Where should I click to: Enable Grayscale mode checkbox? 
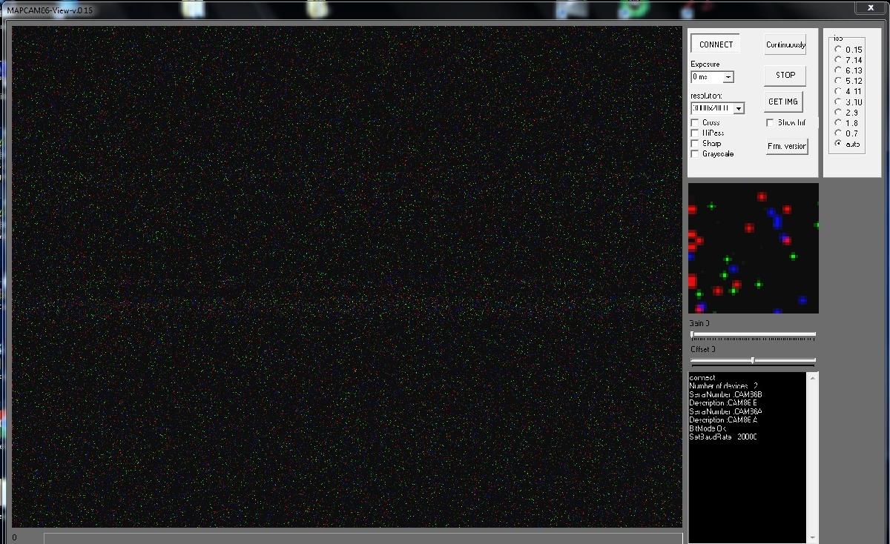[694, 153]
